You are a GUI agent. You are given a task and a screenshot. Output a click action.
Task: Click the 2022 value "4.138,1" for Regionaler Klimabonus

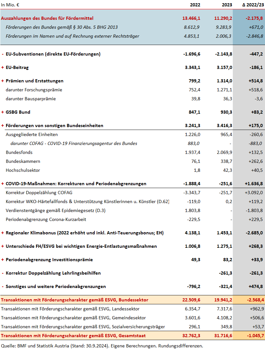(x=192, y=233)
